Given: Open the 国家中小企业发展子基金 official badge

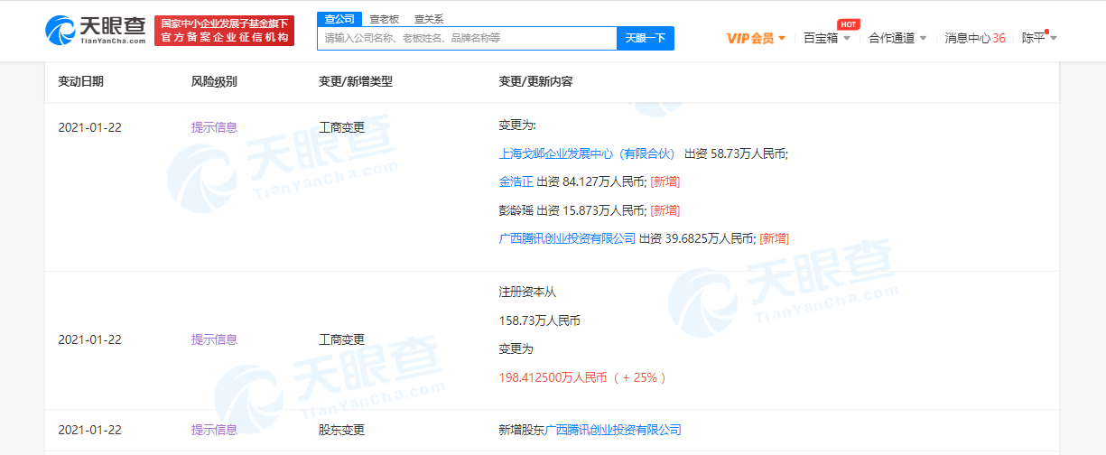Looking at the screenshot, I should [224, 30].
